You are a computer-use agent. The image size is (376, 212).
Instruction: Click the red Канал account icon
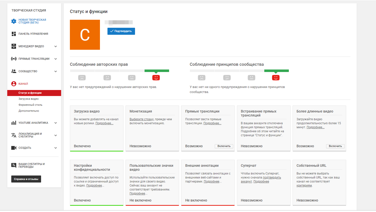click(x=14, y=84)
